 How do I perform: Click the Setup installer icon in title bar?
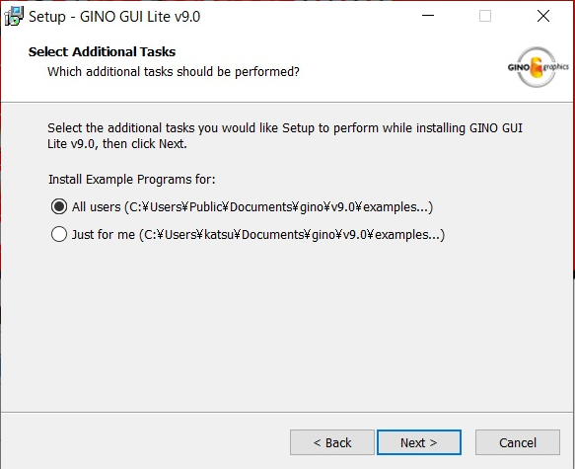coord(14,16)
